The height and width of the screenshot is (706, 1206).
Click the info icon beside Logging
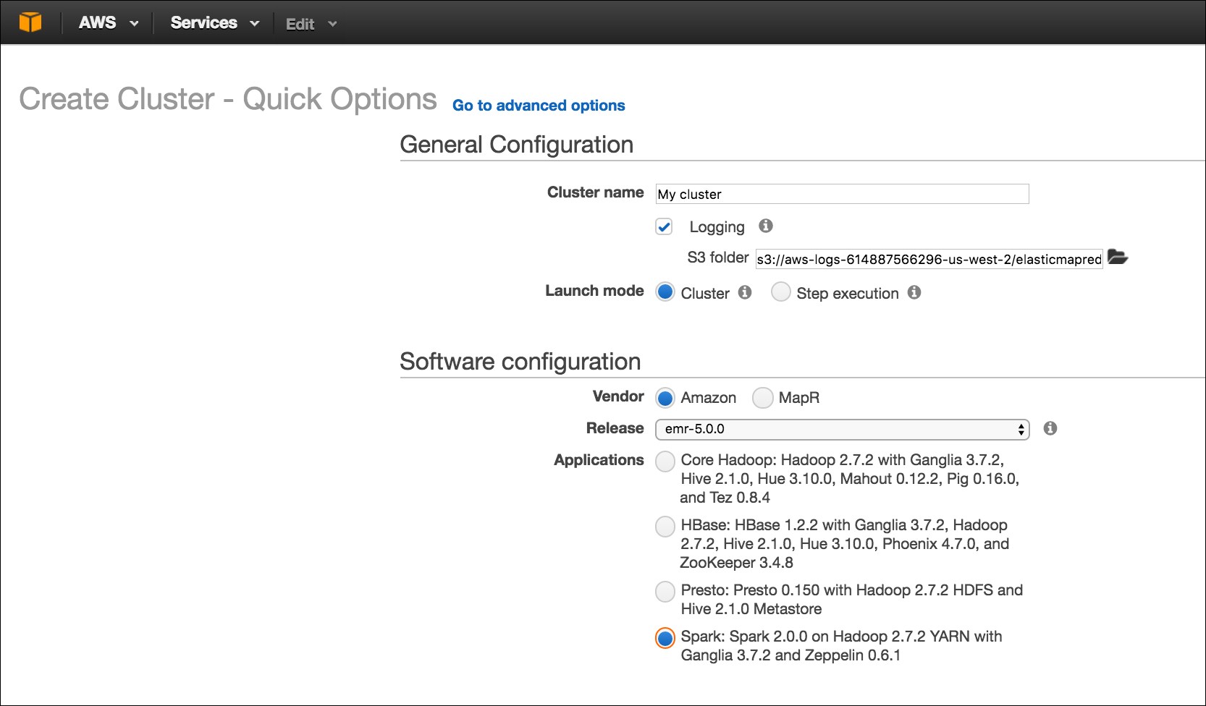coord(766,226)
